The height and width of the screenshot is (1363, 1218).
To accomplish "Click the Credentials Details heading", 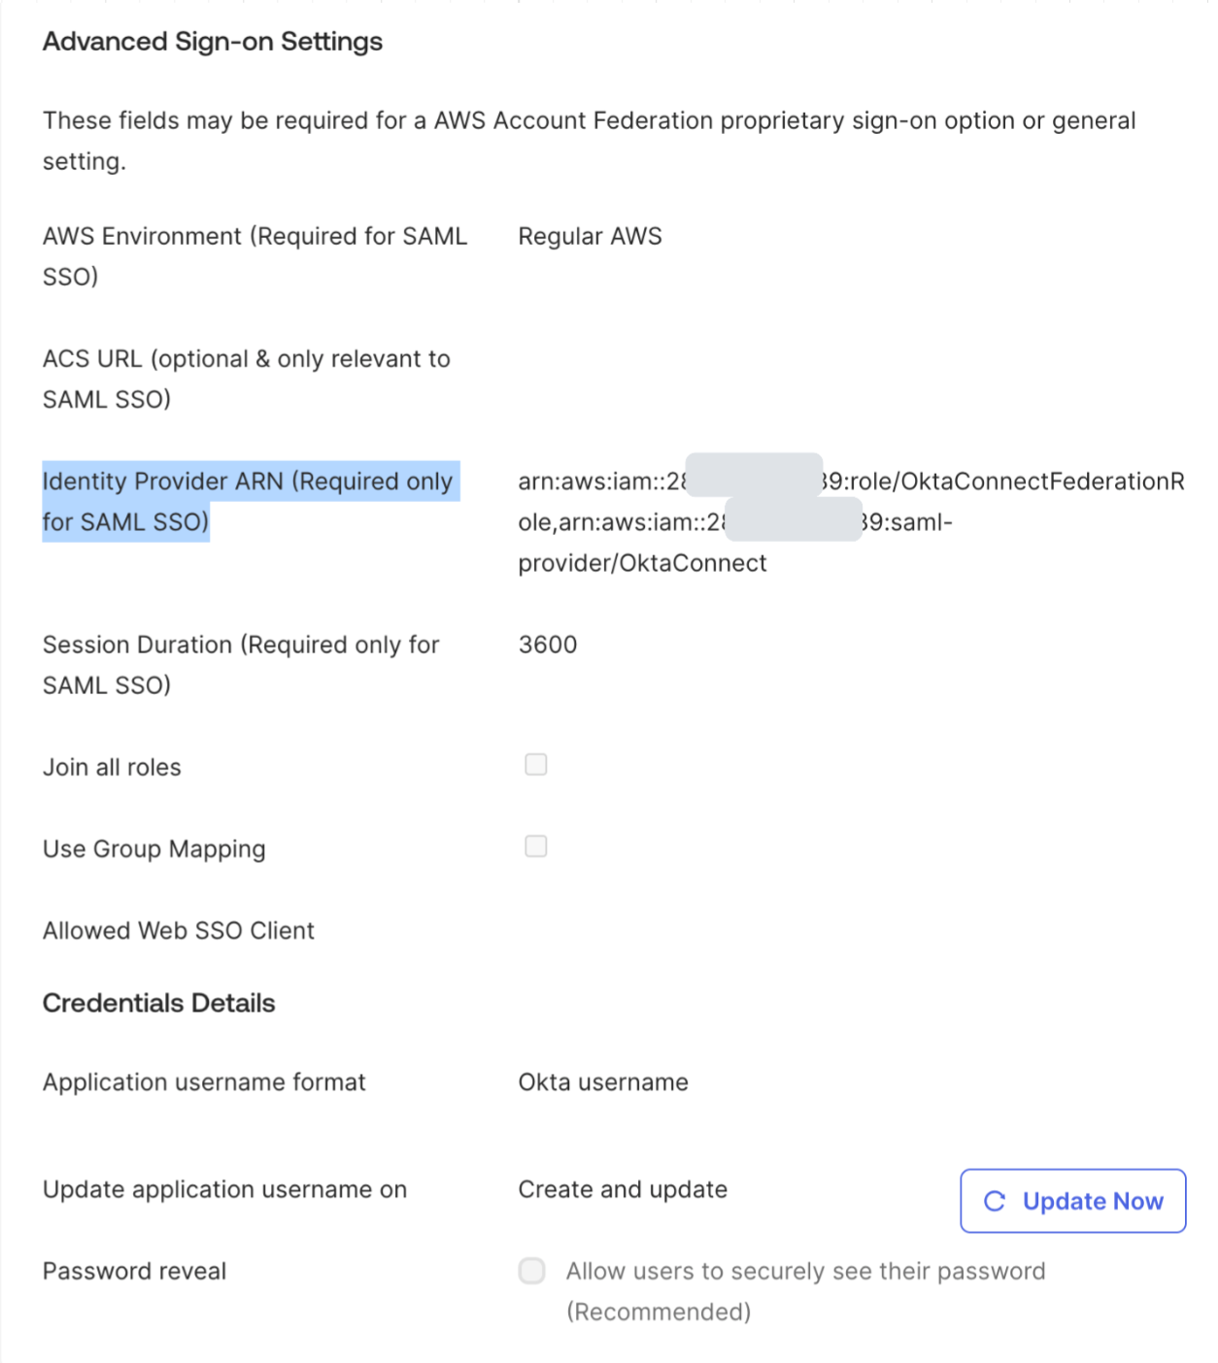I will tap(159, 1003).
